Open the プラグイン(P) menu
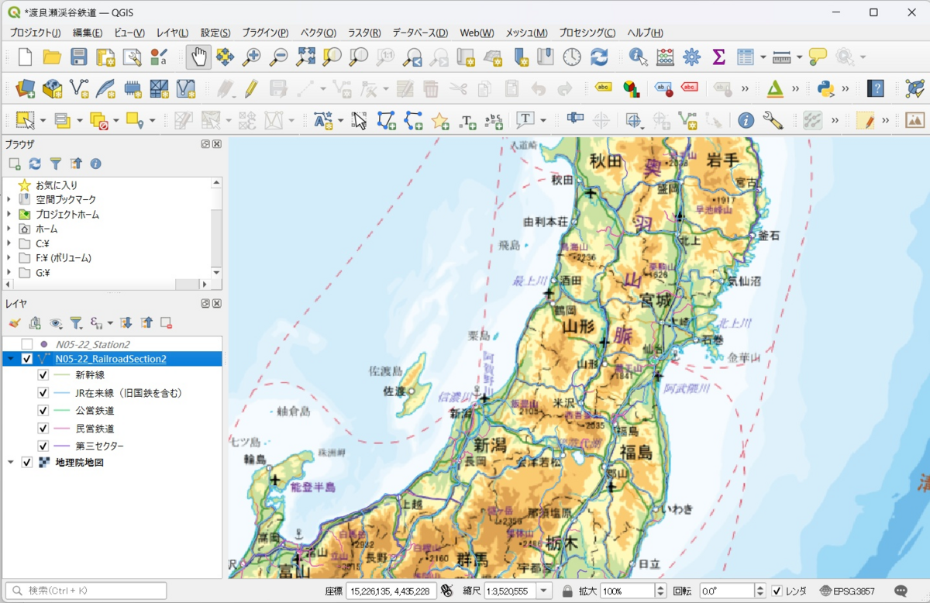 click(x=265, y=33)
